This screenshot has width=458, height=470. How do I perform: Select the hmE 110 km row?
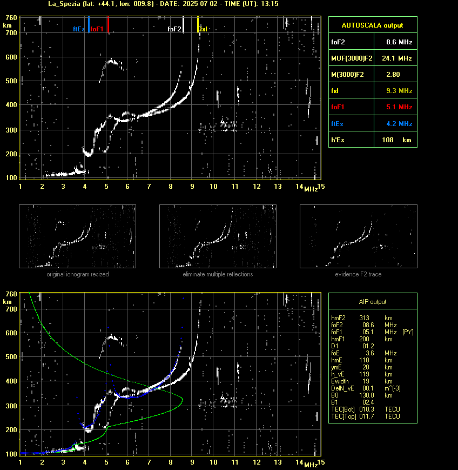362,360
